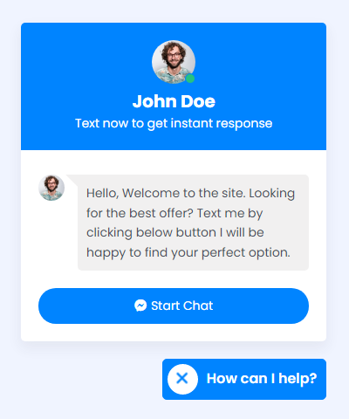The height and width of the screenshot is (419, 349).
Task: Click the "How can I" launcher text
Action: click(x=241, y=379)
